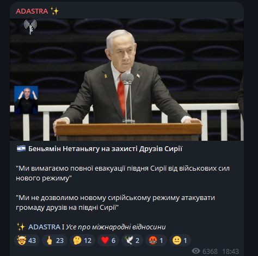The height and width of the screenshot is (256, 258).
Task: Open the Netanyahu video image
Action: click(x=127, y=79)
